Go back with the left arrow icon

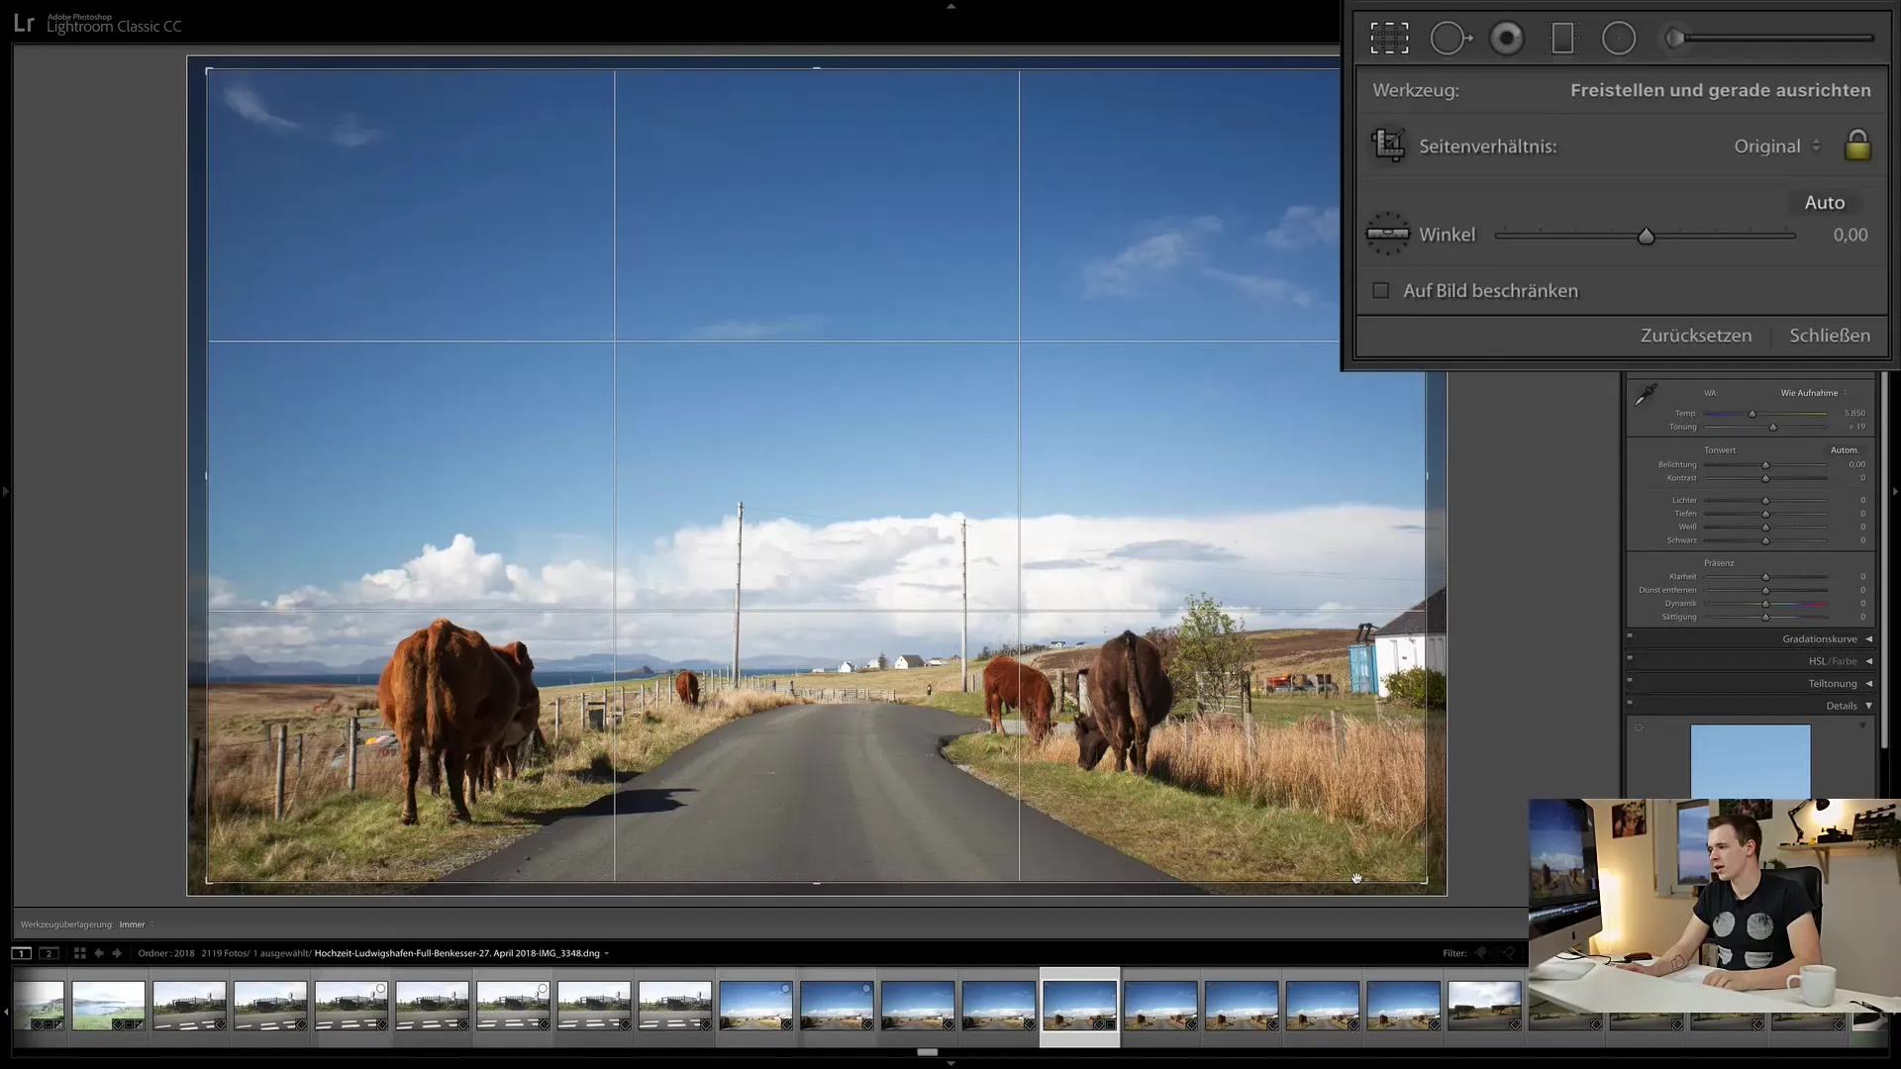(99, 953)
